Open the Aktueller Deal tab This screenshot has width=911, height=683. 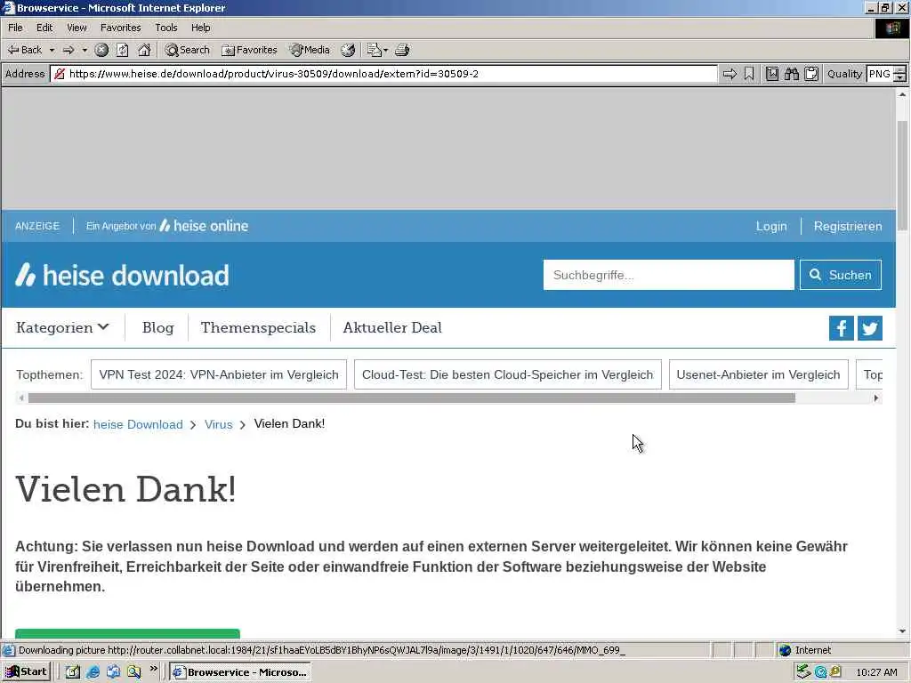tap(392, 327)
